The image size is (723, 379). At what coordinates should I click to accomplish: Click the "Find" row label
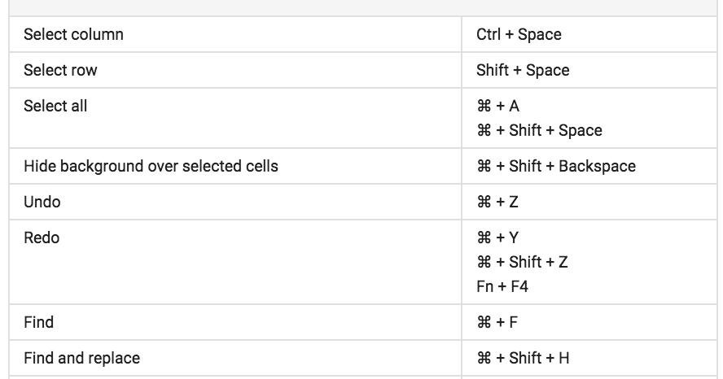coord(38,322)
